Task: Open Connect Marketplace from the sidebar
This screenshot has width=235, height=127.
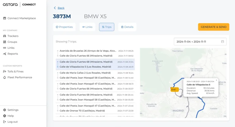Action: [20, 18]
